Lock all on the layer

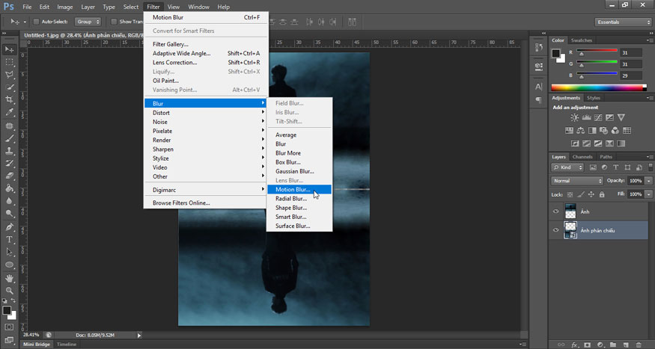(x=602, y=194)
